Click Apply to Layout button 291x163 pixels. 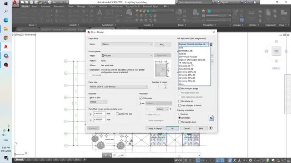pyautogui.click(x=155, y=128)
